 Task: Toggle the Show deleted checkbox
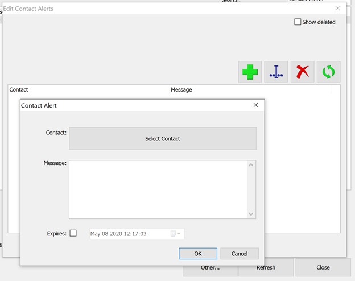[x=298, y=22]
